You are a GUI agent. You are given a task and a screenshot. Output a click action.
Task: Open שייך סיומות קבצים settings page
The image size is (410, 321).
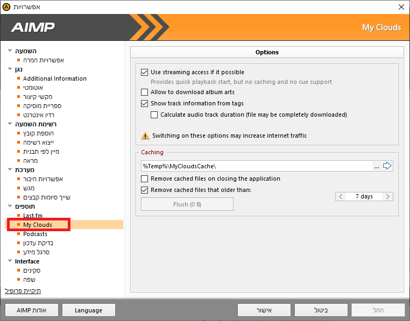click(47, 197)
